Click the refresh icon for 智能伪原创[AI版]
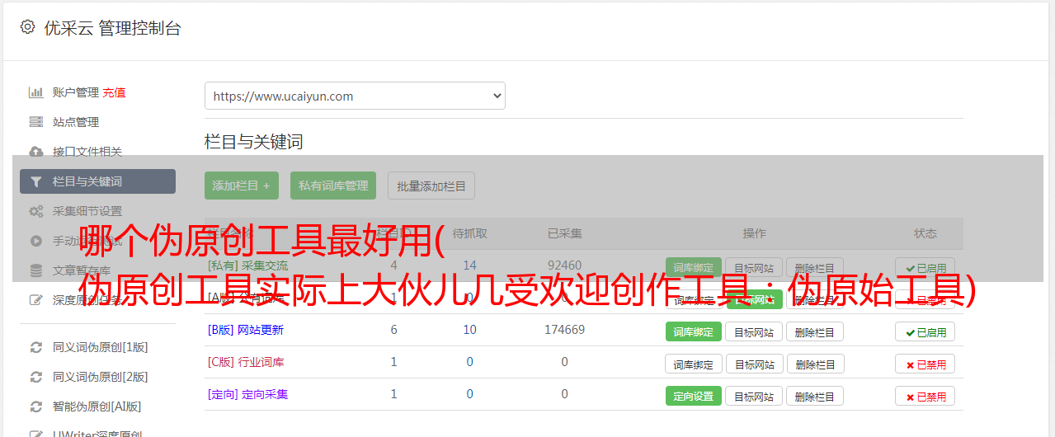Screen dimensions: 1055x437 pos(36,406)
